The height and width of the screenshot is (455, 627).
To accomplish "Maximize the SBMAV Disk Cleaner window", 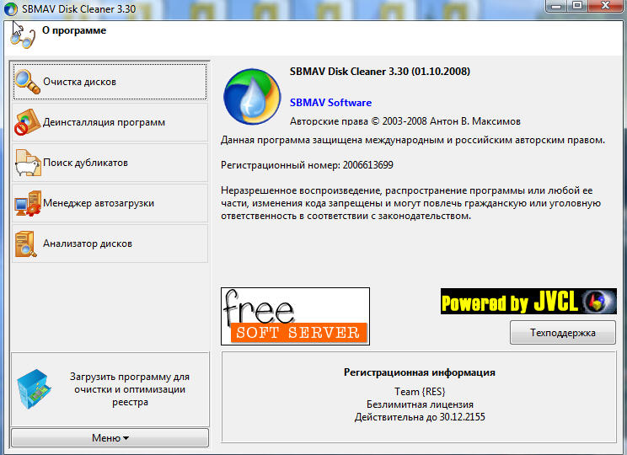I will [x=577, y=6].
